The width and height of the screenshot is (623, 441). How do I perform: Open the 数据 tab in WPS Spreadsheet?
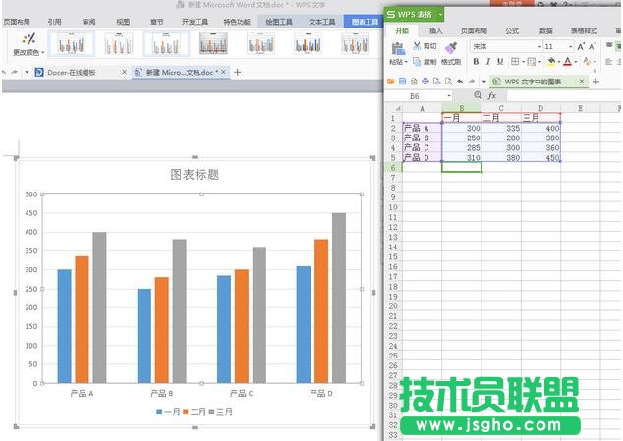tap(546, 31)
